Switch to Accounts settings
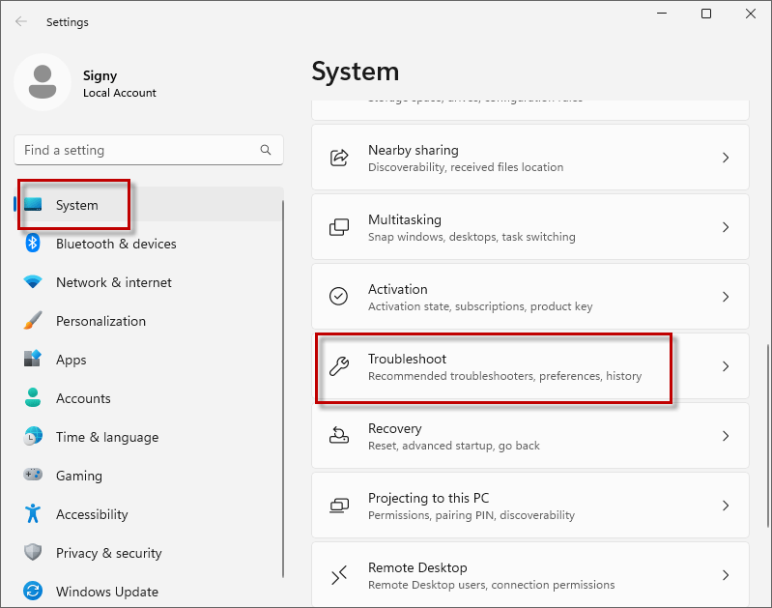Image resolution: width=772 pixels, height=608 pixels. click(148, 398)
